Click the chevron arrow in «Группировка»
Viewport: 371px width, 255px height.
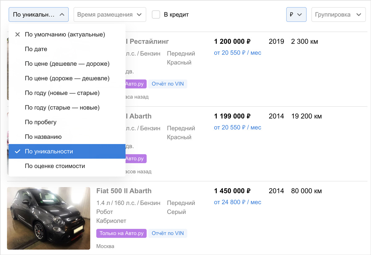pyautogui.click(x=358, y=15)
